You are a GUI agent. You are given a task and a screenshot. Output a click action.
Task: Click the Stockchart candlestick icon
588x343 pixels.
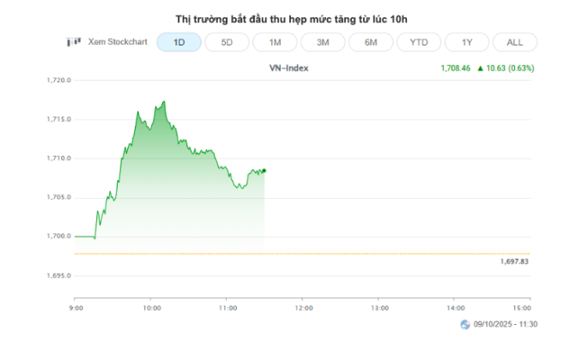(x=74, y=41)
